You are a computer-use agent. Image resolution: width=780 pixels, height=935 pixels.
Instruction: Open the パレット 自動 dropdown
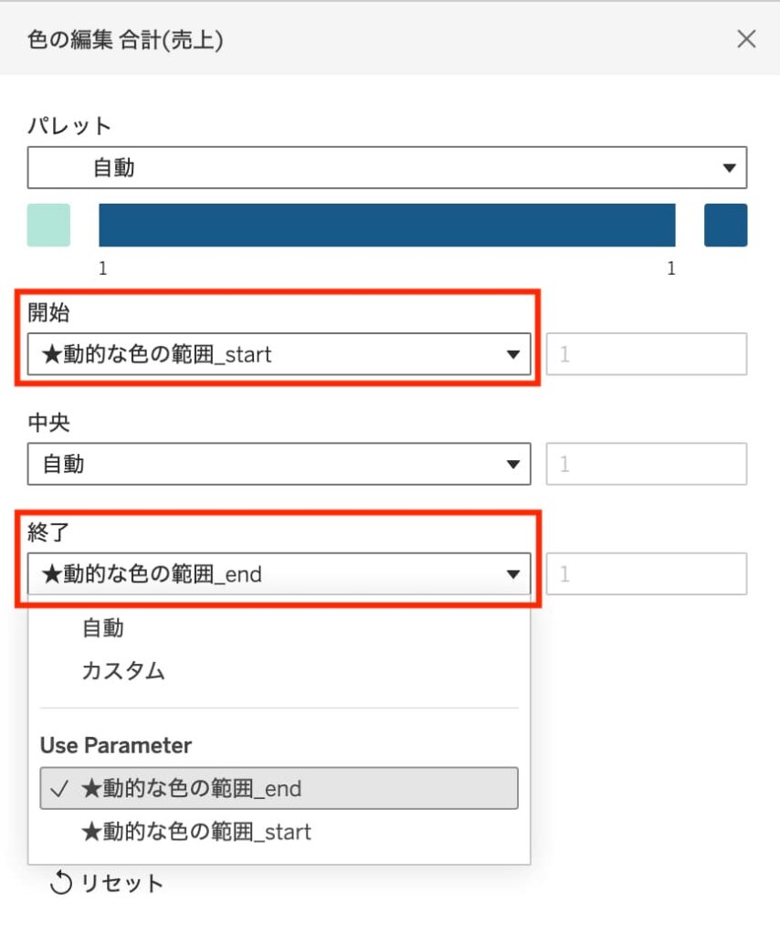tap(365, 168)
